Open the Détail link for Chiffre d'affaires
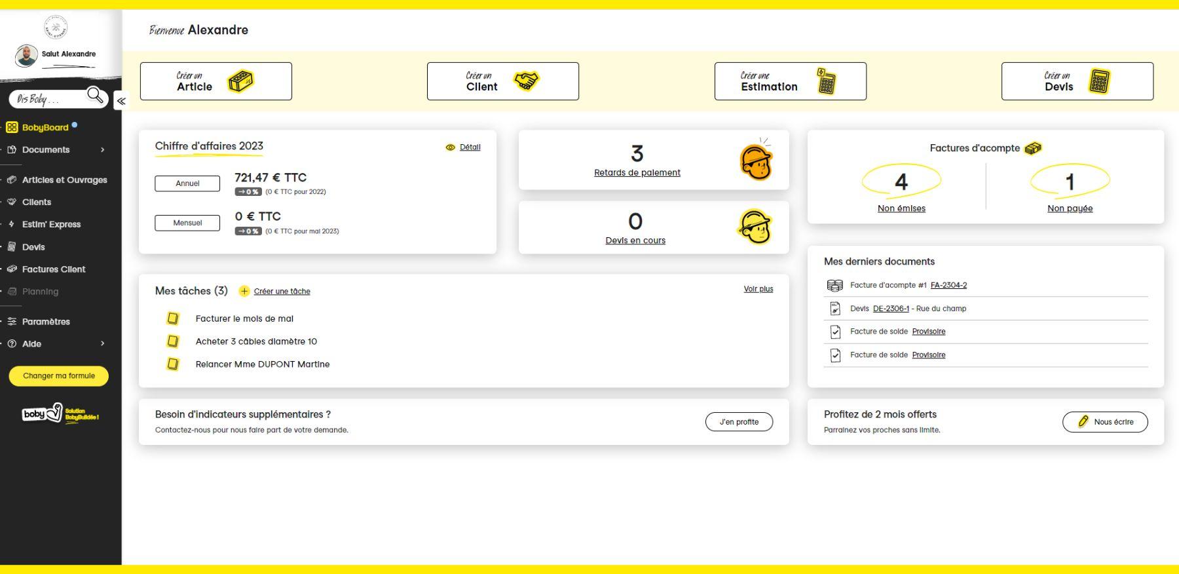 (470, 147)
